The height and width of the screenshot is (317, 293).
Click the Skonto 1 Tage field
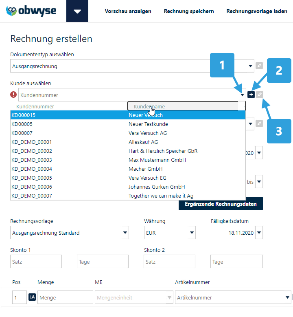click(103, 262)
